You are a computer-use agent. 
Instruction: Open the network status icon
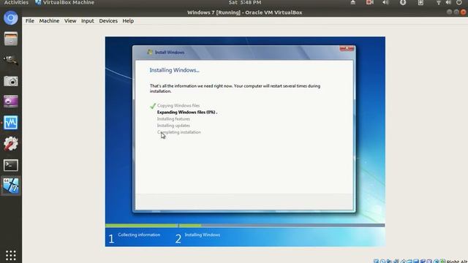coord(439,3)
